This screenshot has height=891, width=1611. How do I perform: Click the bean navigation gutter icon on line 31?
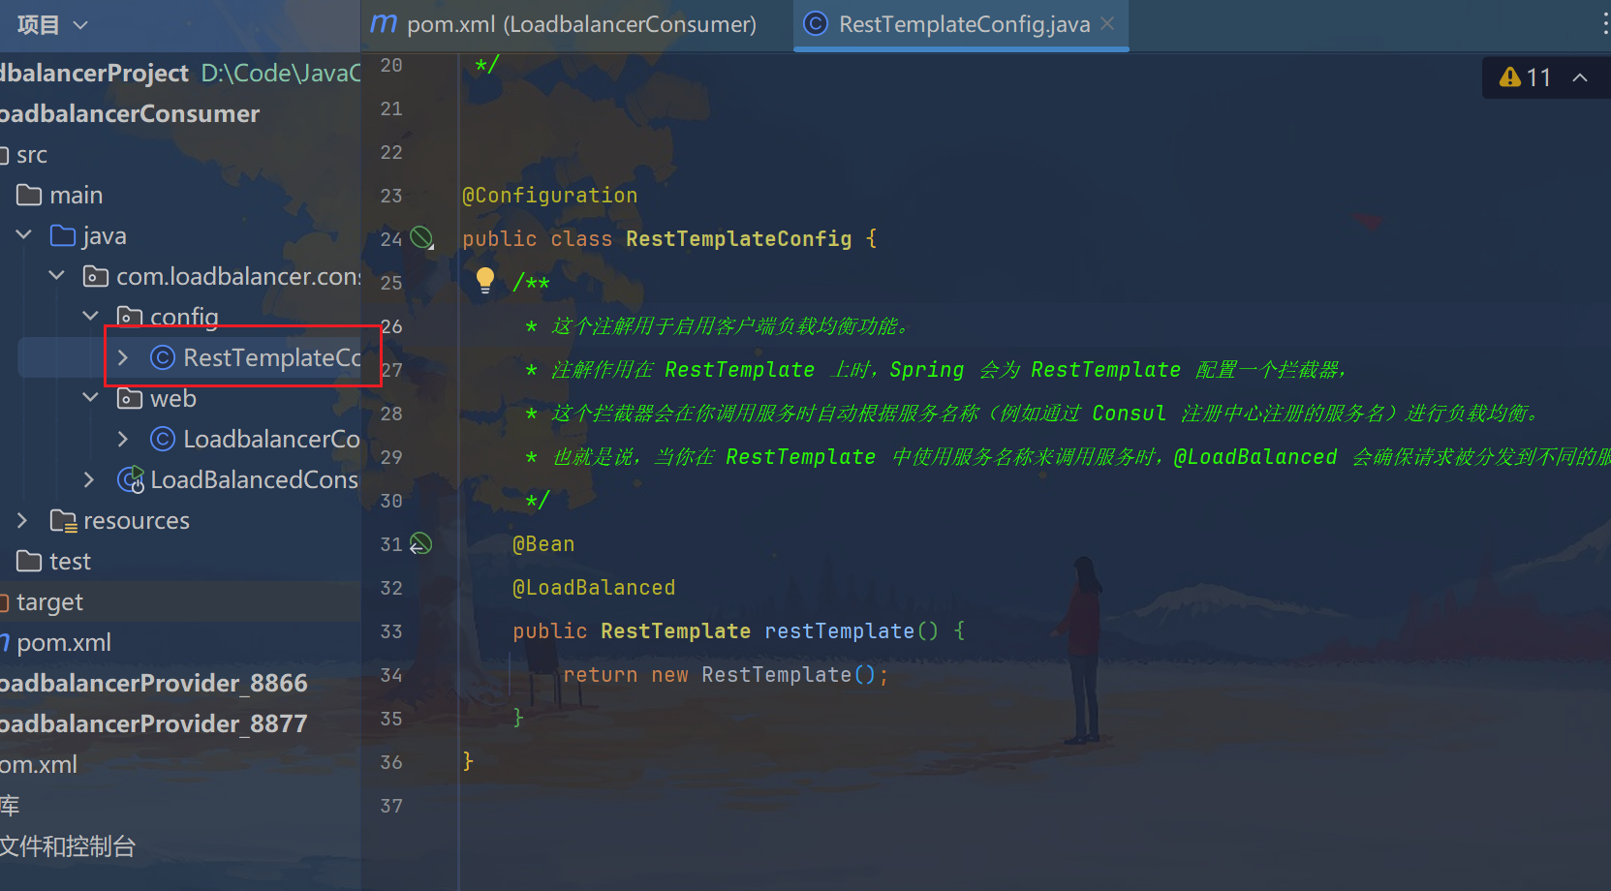click(420, 543)
